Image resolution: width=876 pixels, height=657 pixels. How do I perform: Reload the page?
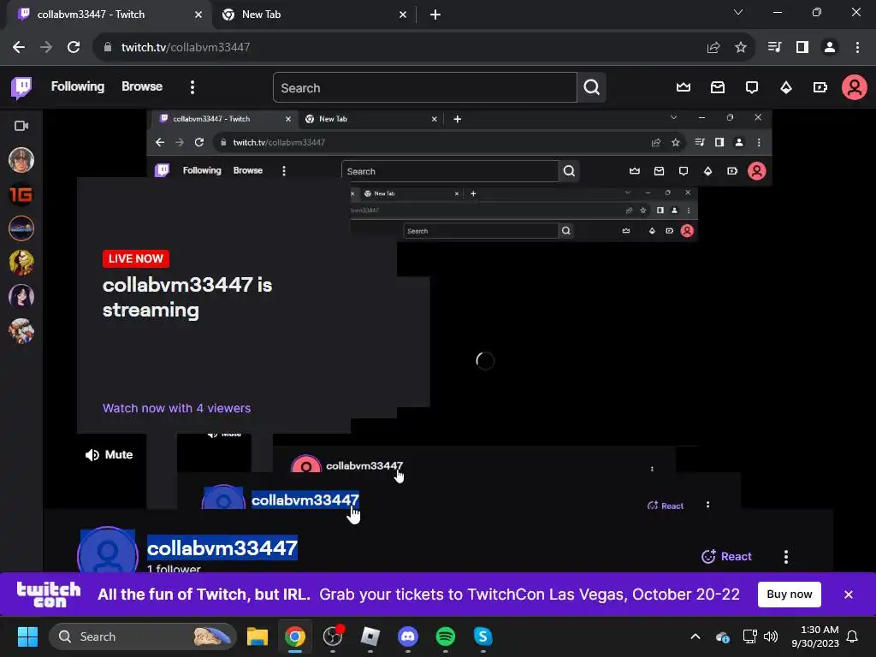click(74, 47)
